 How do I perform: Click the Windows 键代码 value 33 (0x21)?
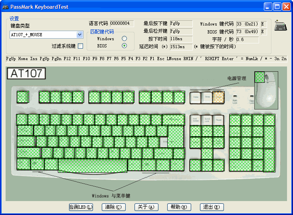[247, 24]
